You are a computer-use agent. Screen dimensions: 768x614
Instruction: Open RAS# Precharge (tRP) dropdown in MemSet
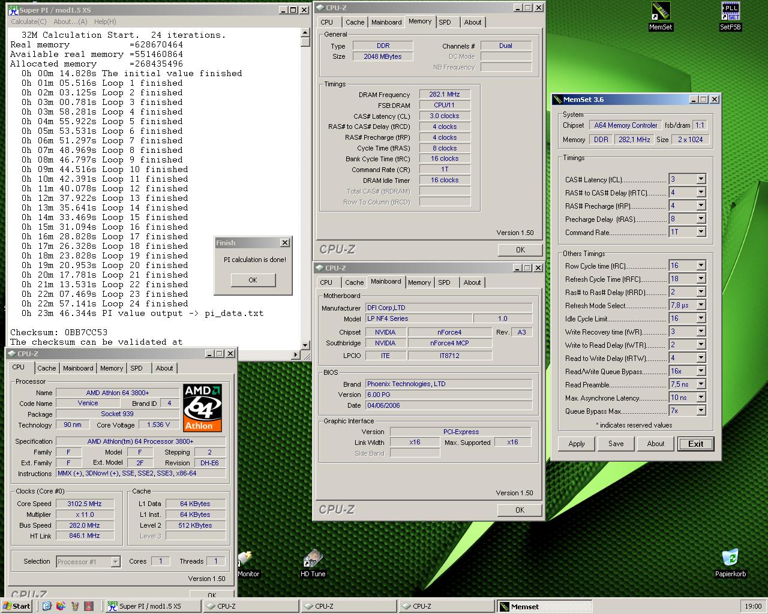point(701,206)
